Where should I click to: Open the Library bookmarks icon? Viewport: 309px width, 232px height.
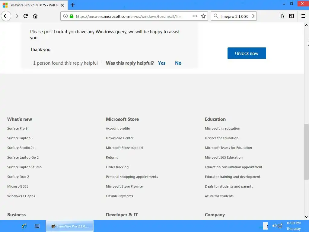coord(282,16)
